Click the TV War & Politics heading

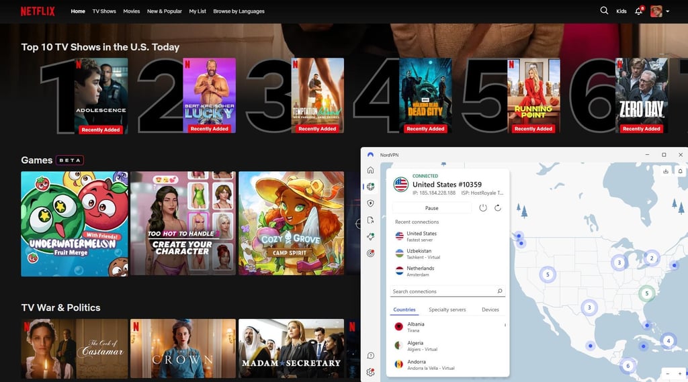click(x=60, y=307)
